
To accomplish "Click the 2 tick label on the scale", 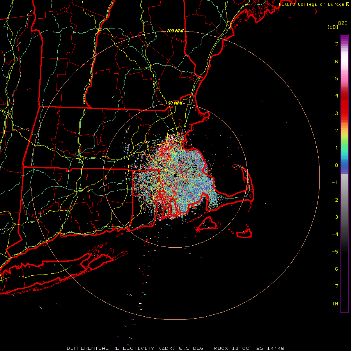I will pos(337,131).
